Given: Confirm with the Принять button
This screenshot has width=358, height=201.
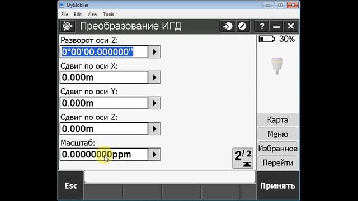Looking at the screenshot, I should tap(277, 186).
